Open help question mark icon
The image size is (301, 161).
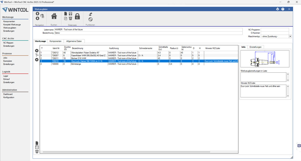[x=283, y=9]
